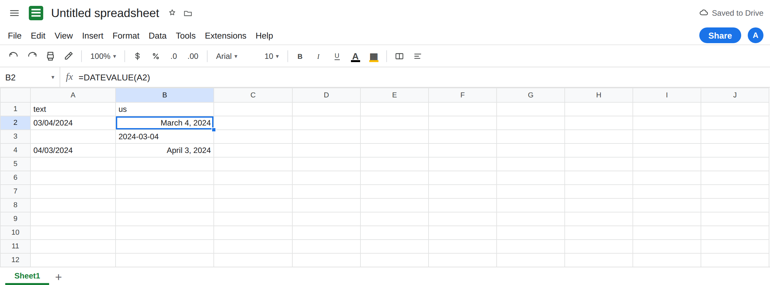Expand the B2 name box dropdown
This screenshot has width=770, height=285.
pos(53,77)
